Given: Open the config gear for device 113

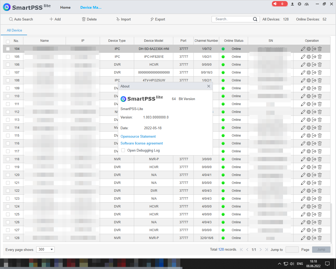Looking at the screenshot, I should click(309, 120).
